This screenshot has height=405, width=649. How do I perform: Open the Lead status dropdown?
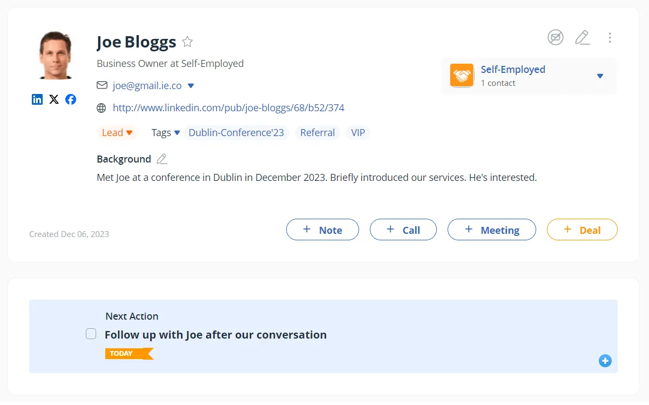tap(118, 133)
